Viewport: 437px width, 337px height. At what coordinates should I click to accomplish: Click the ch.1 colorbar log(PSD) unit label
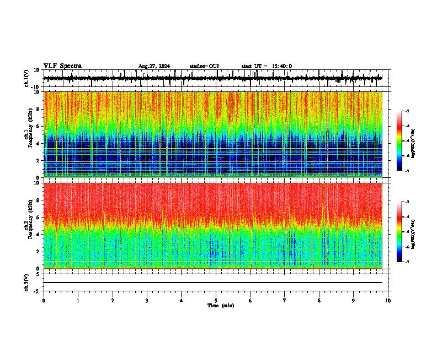click(x=413, y=144)
